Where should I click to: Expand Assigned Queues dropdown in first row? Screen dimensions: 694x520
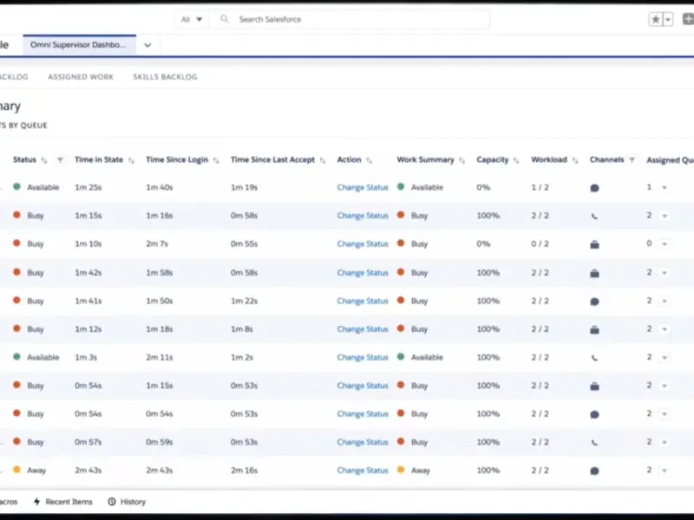(665, 187)
